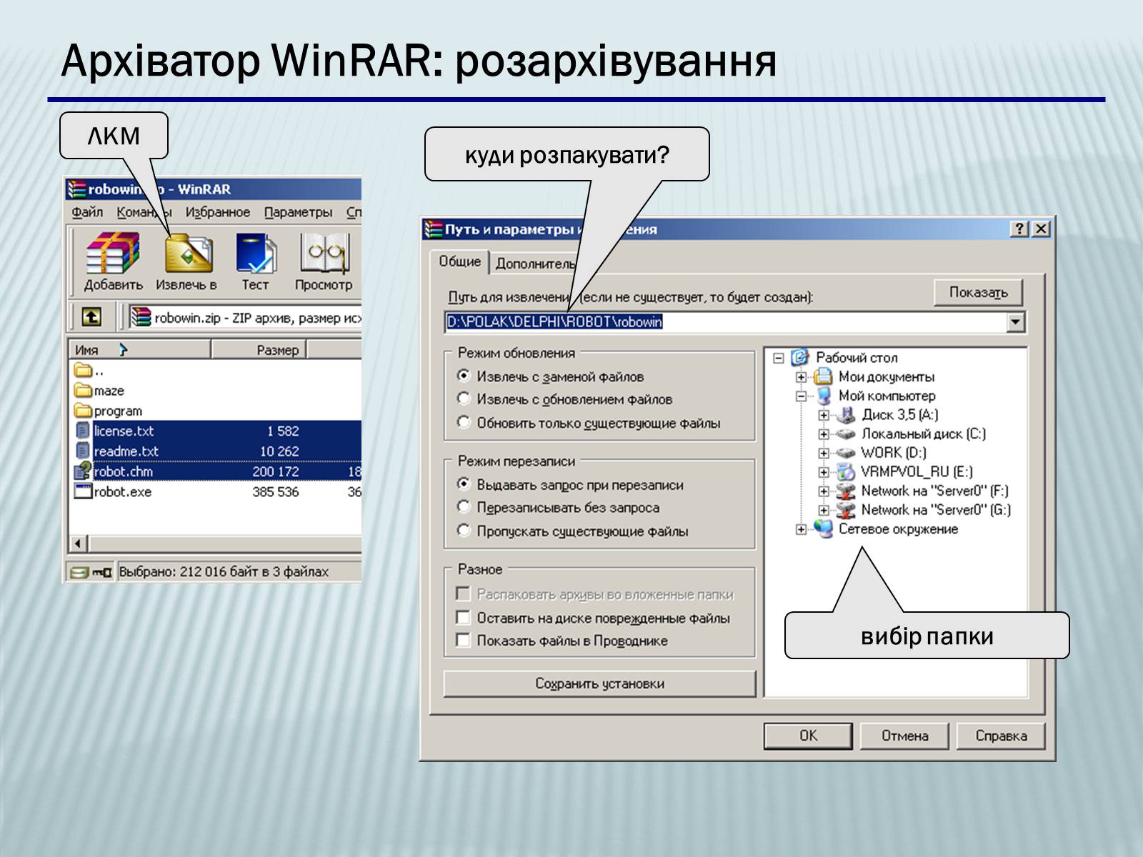This screenshot has width=1143, height=857.
Task: Check Оставить на диске поврежденные файлы
Action: click(x=463, y=617)
